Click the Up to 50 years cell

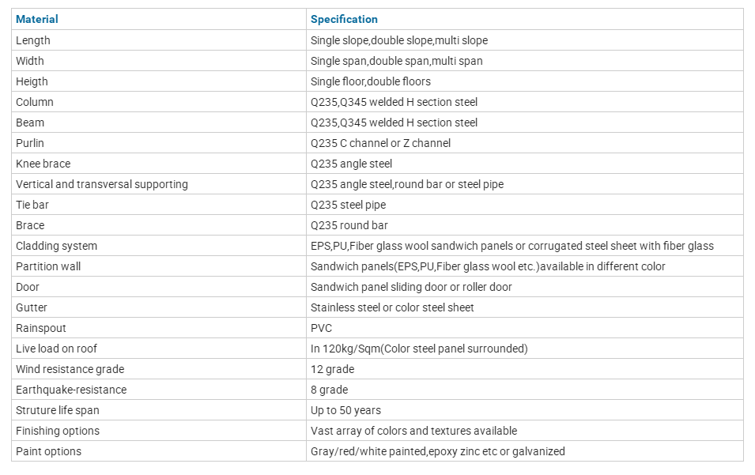point(345,410)
